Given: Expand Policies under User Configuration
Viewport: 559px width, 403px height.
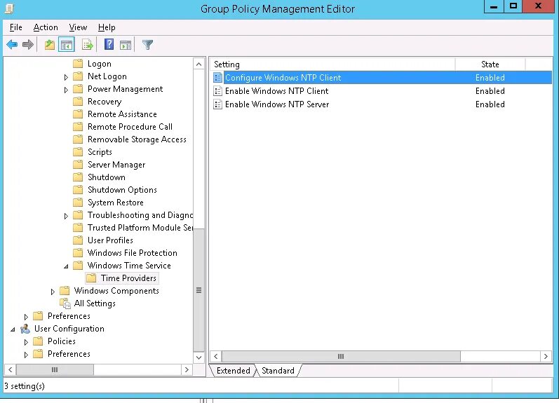Looking at the screenshot, I should (x=26, y=342).
